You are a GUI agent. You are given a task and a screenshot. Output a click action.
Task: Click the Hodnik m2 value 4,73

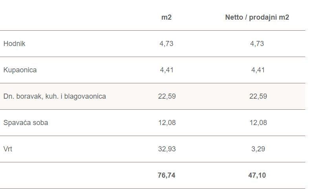167,44
